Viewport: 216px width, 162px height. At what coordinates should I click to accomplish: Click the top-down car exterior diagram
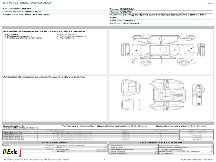[x=163, y=50]
